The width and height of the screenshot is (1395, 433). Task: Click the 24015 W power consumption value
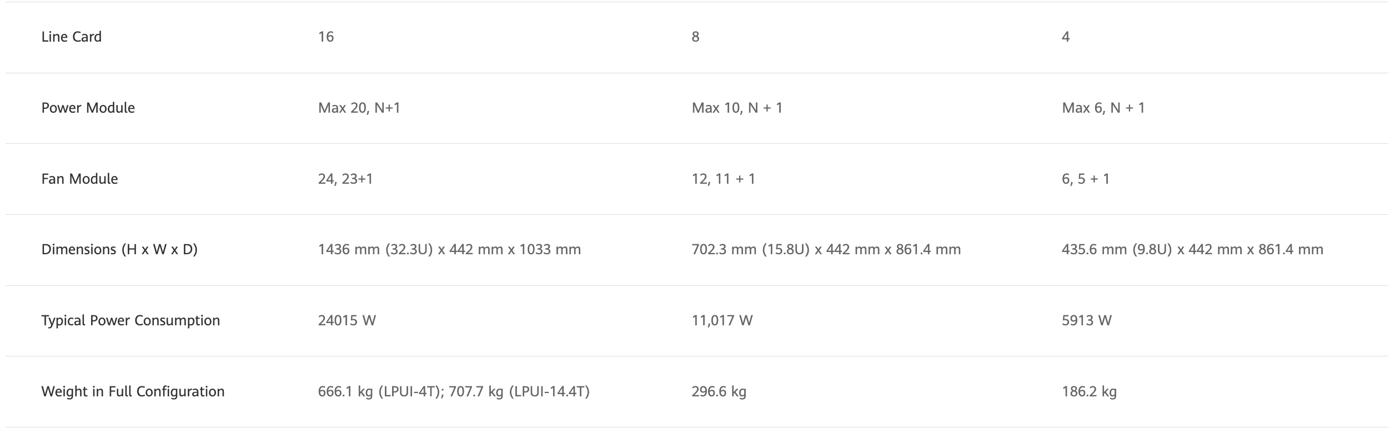click(347, 320)
